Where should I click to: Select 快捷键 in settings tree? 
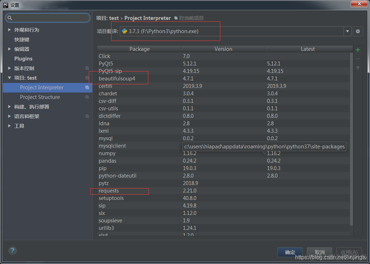(22, 39)
